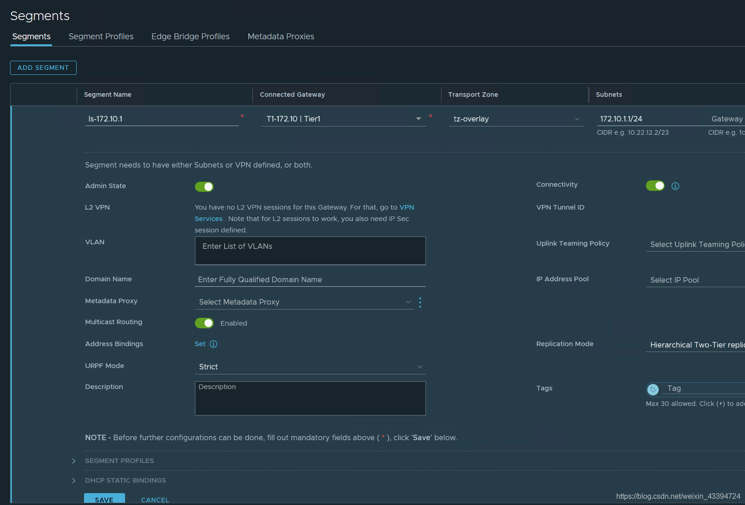
Task: Open the Transport Zone tz-overlay dropdown
Action: pos(516,119)
